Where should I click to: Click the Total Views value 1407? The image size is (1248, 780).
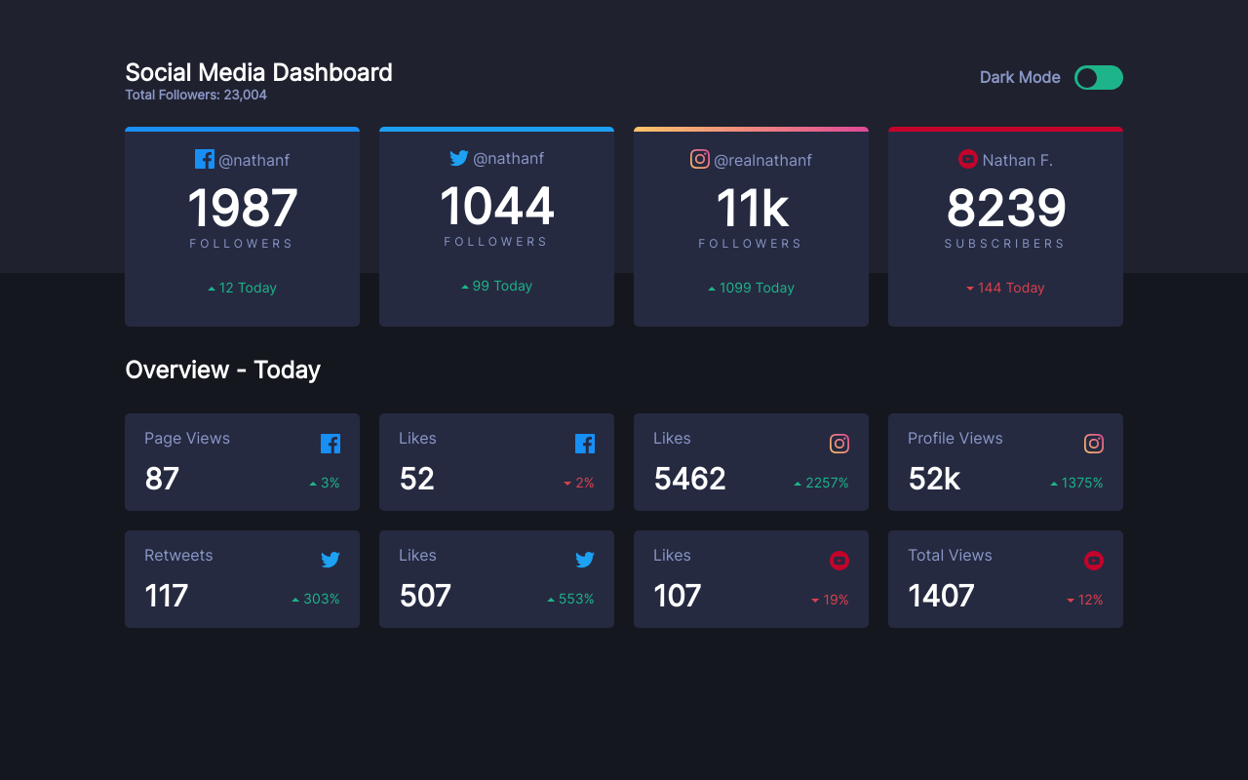click(941, 596)
